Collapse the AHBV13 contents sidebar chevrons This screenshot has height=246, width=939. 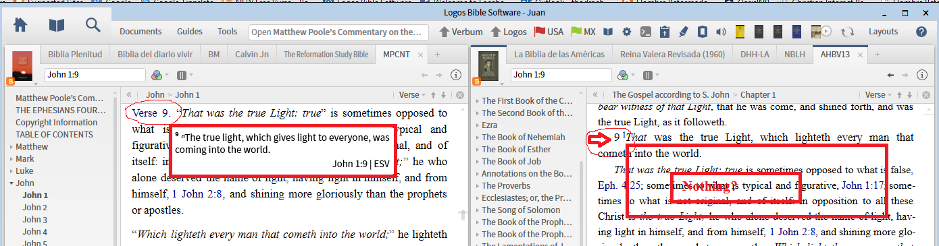click(595, 95)
